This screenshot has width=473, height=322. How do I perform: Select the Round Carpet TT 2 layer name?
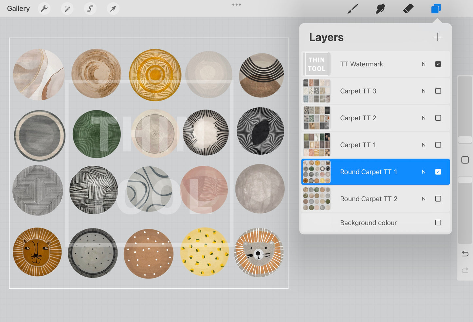369,199
